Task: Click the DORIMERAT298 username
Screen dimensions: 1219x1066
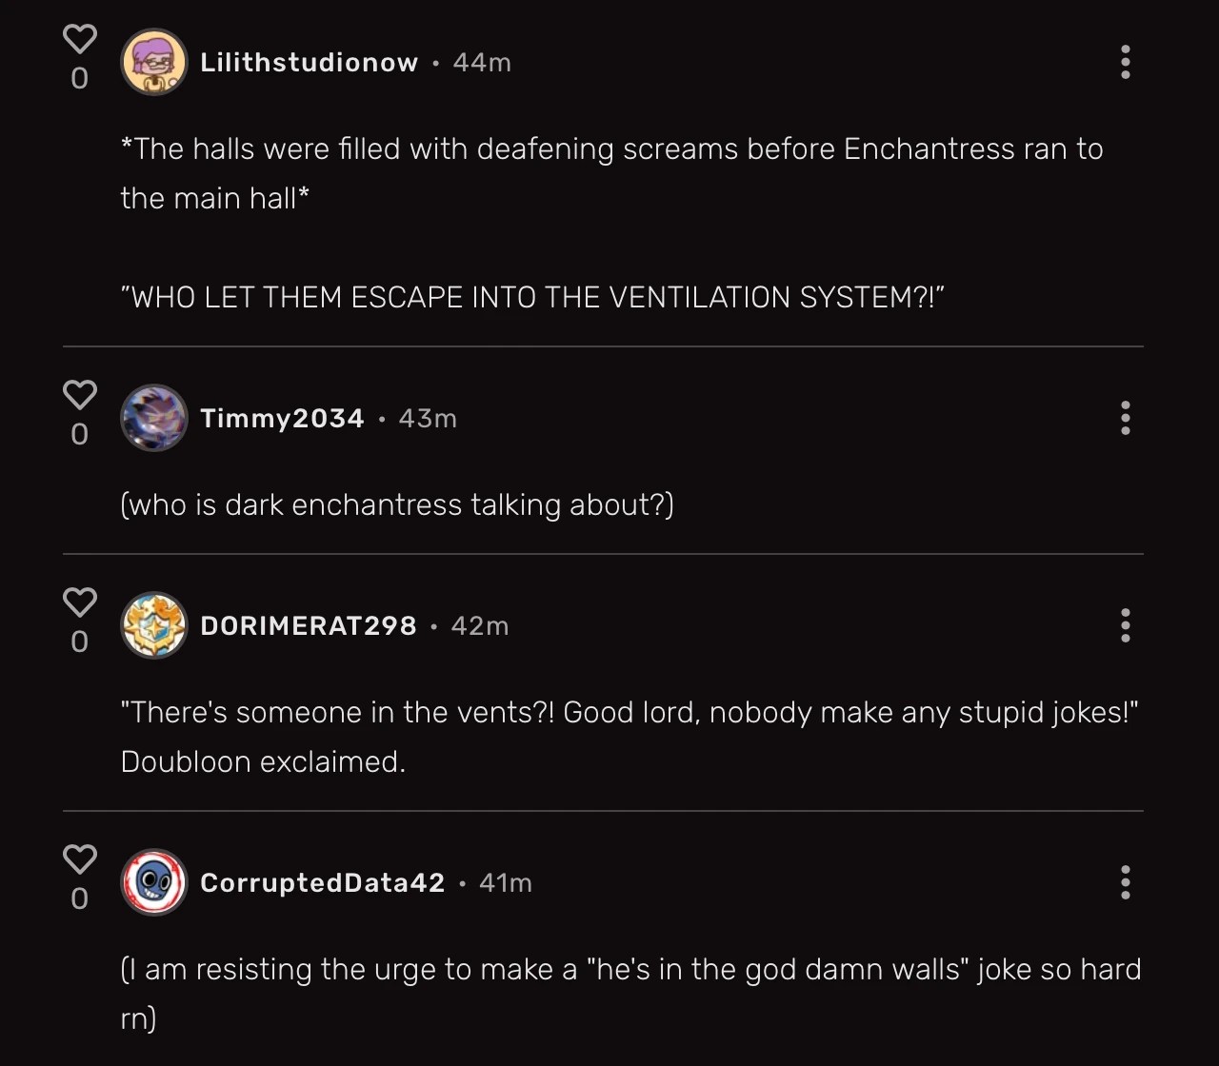Action: 308,626
